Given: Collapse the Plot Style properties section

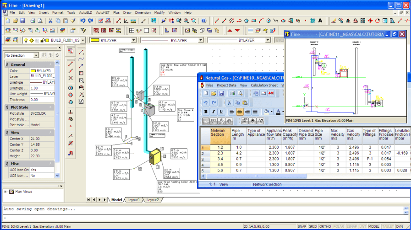Looking at the screenshot, I should click(50, 107).
